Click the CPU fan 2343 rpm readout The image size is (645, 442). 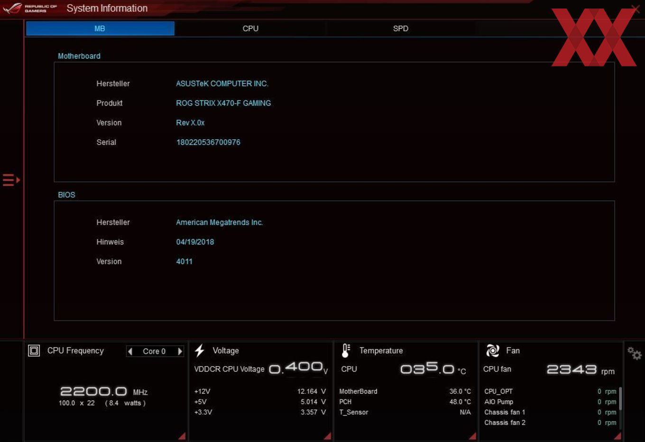580,370
